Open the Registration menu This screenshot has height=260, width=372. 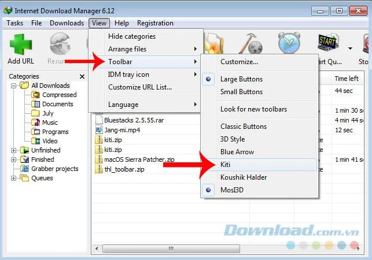[155, 23]
